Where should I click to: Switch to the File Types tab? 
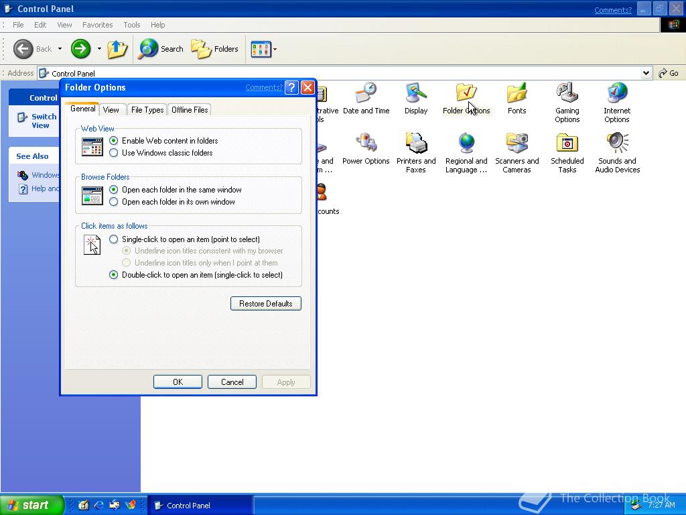(x=147, y=110)
